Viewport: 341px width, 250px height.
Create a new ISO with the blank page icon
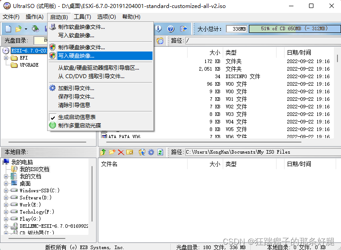pos(8,29)
